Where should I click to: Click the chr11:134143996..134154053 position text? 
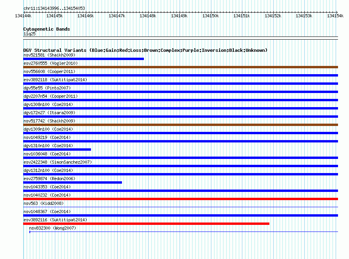pyautogui.click(x=54, y=8)
